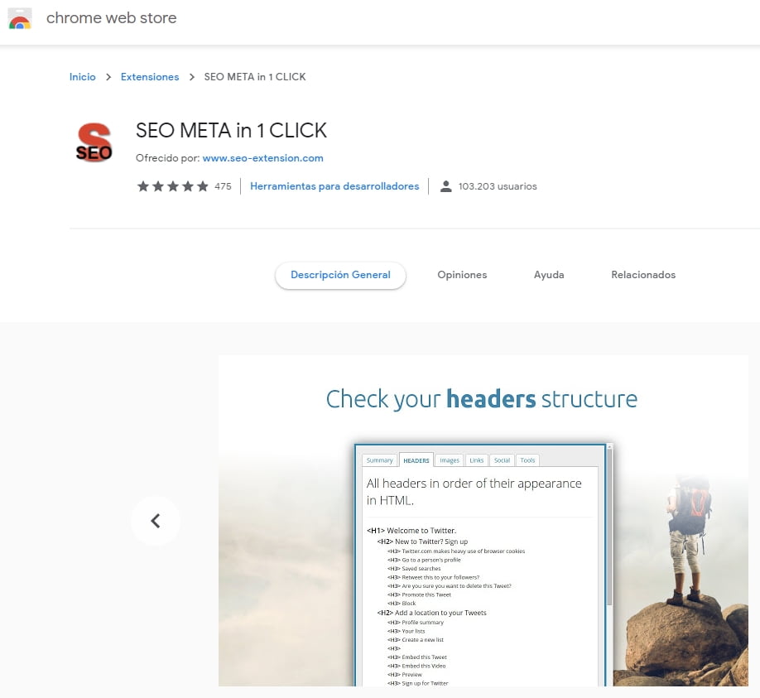Viewport: 760px width, 698px height.
Task: Click the extension title heading
Action: click(x=231, y=130)
